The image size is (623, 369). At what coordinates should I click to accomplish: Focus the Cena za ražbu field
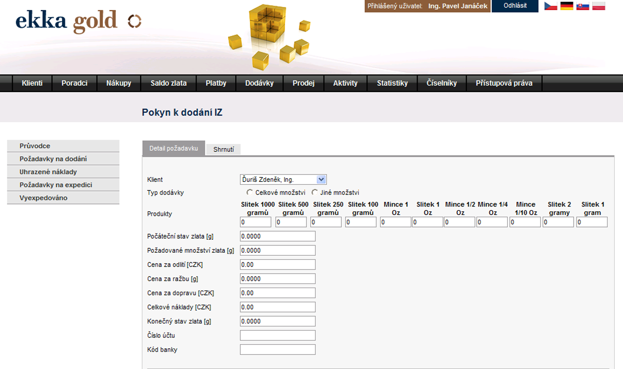pos(278,279)
